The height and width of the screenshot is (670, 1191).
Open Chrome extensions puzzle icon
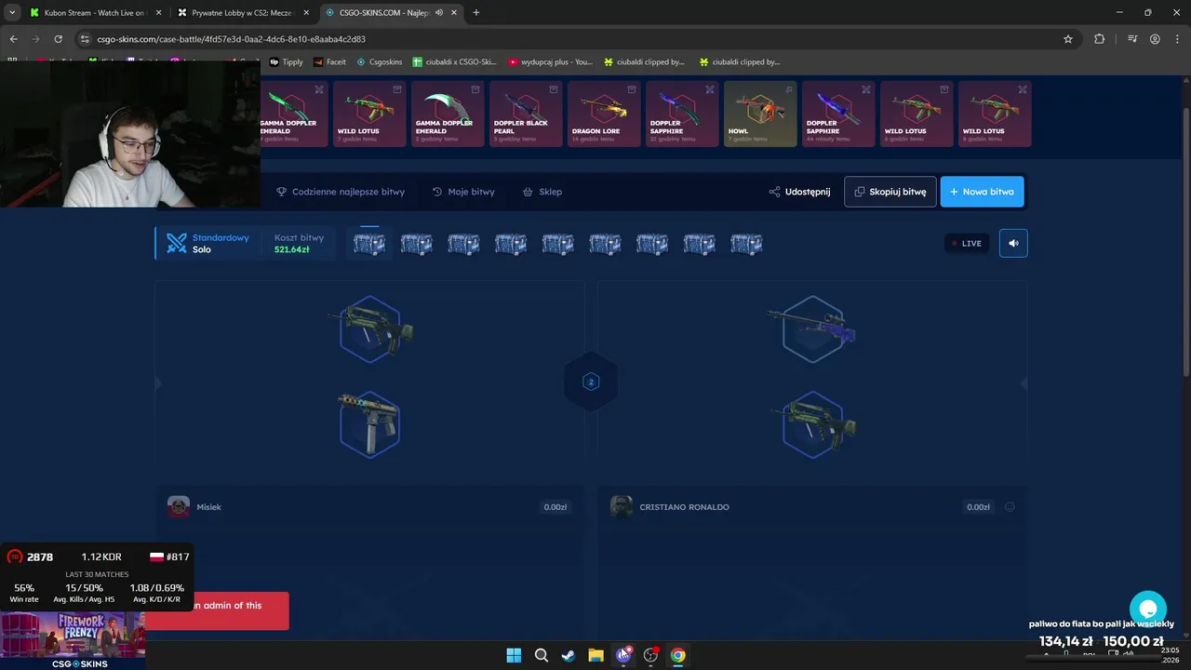(1100, 39)
